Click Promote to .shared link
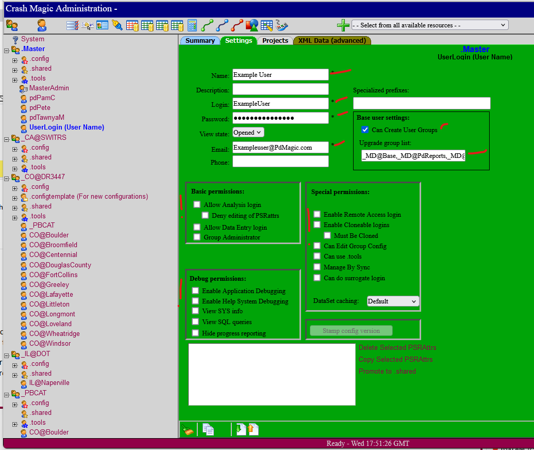Viewport: 534px width, 450px height. [387, 371]
